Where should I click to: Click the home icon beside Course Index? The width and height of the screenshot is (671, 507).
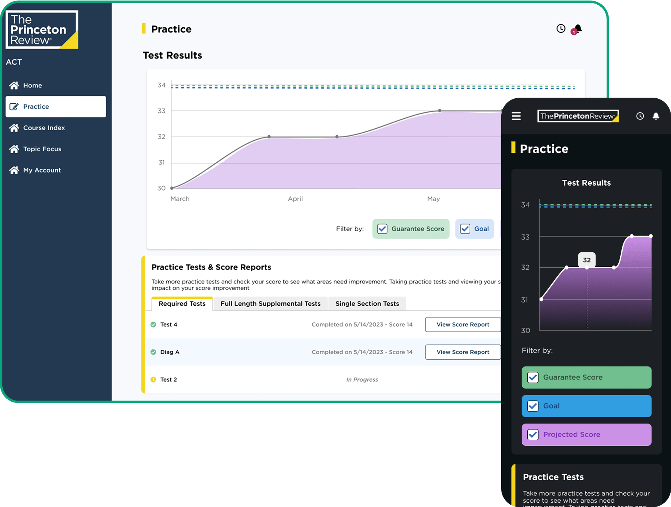tap(14, 128)
